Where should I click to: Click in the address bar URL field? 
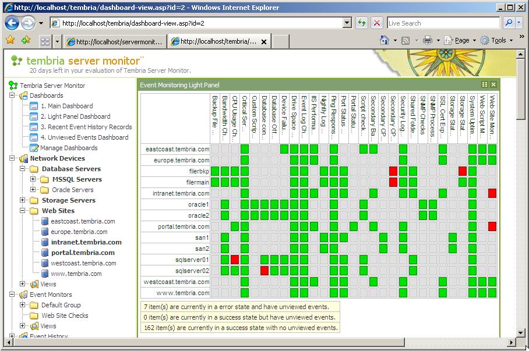[x=201, y=23]
